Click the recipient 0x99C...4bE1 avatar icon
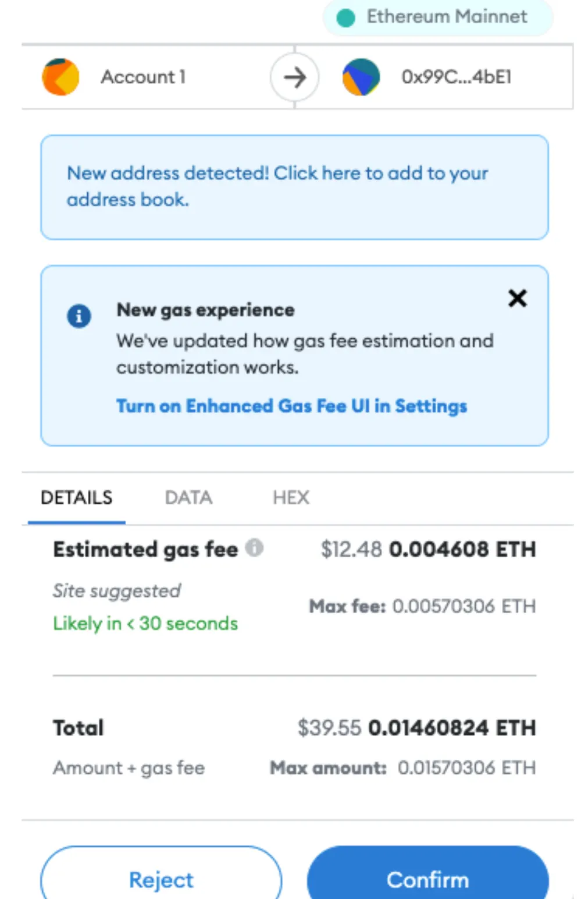The image size is (581, 899). [361, 77]
